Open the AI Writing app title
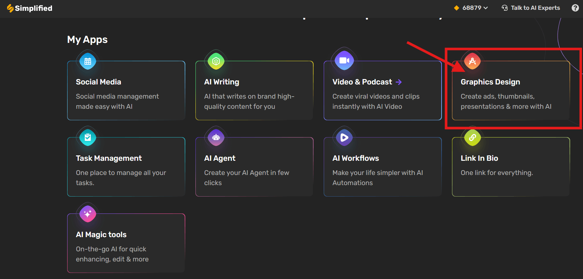 click(x=222, y=82)
